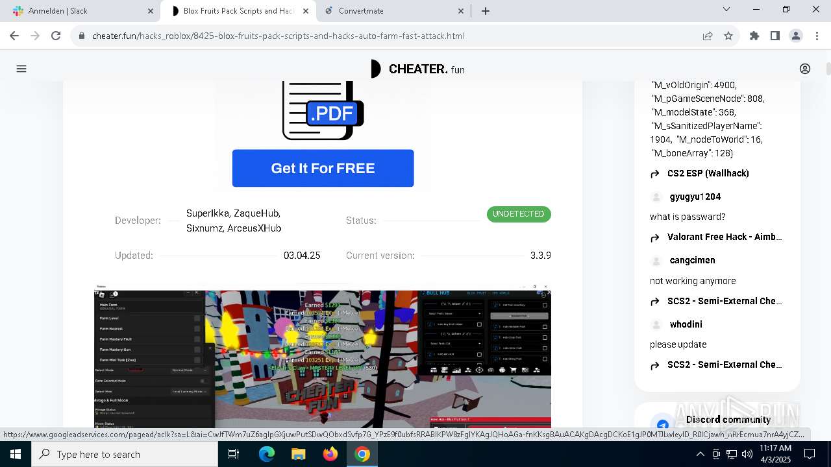Click the updated date 03.04.25
The image size is (831, 467).
pyautogui.click(x=302, y=256)
